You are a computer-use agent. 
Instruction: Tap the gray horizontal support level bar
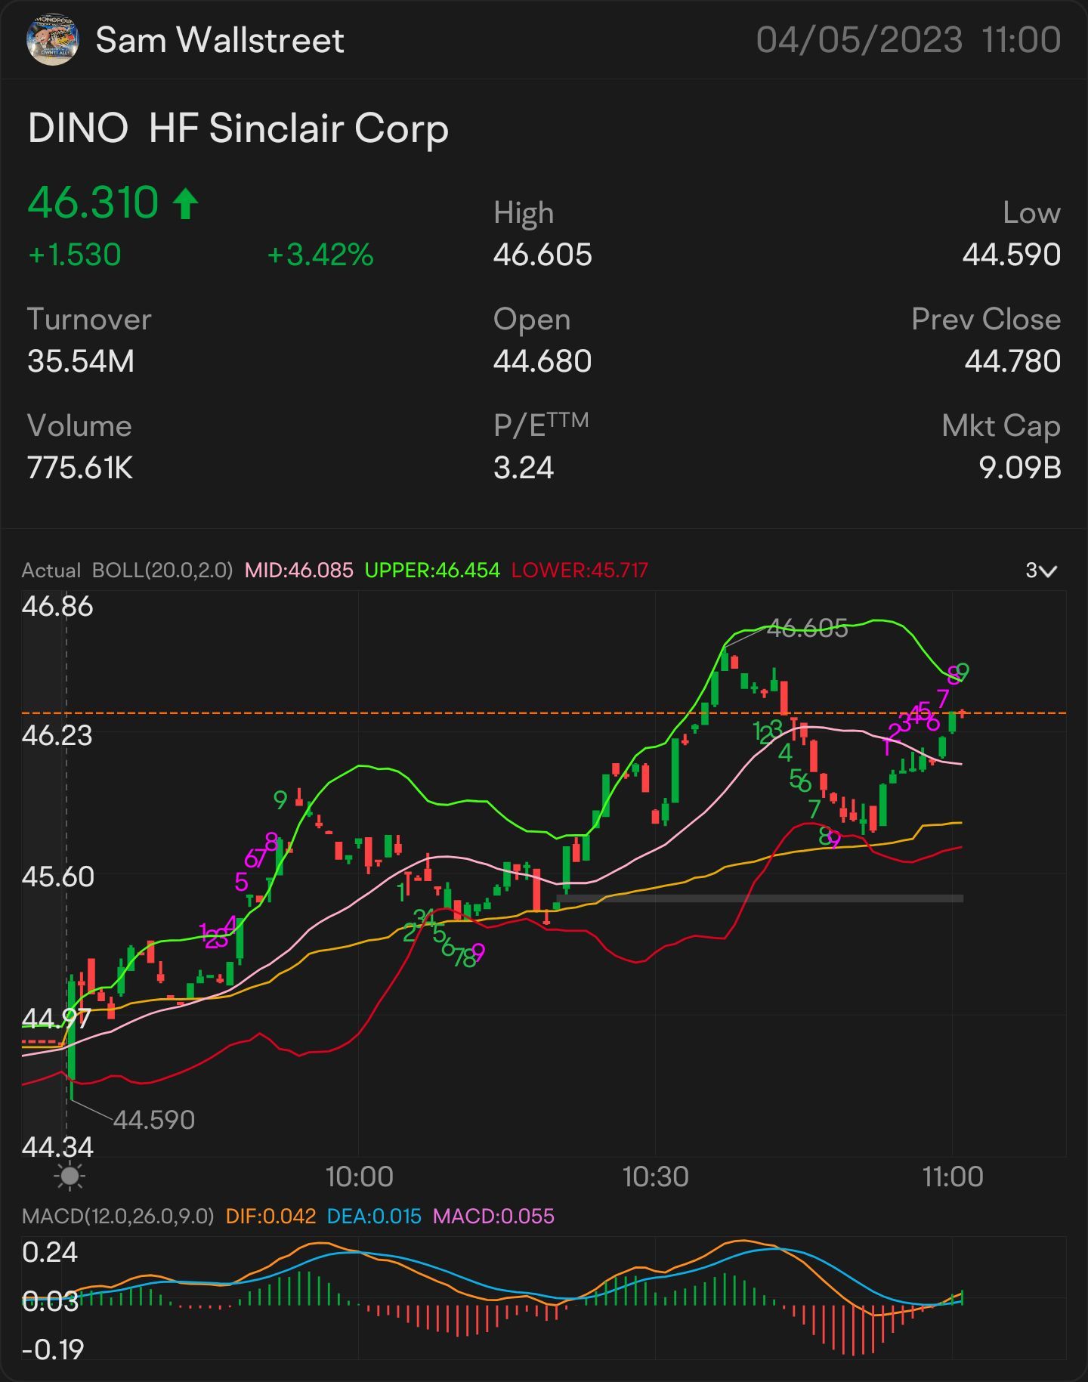click(x=759, y=898)
